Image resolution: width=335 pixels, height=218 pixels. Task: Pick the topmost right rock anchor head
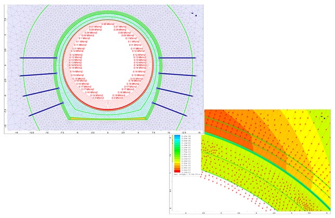click(159, 58)
